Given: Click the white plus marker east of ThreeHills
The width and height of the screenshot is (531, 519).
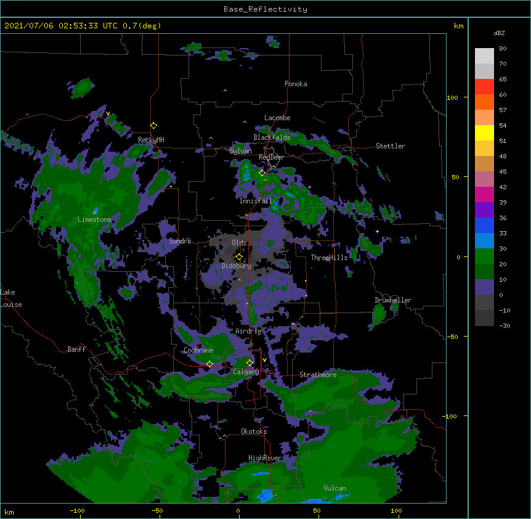Looking at the screenshot, I should click(x=377, y=231).
